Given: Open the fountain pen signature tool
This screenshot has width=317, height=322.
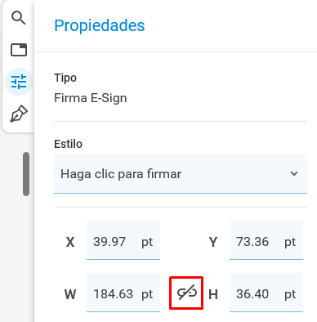Looking at the screenshot, I should click(x=19, y=114).
